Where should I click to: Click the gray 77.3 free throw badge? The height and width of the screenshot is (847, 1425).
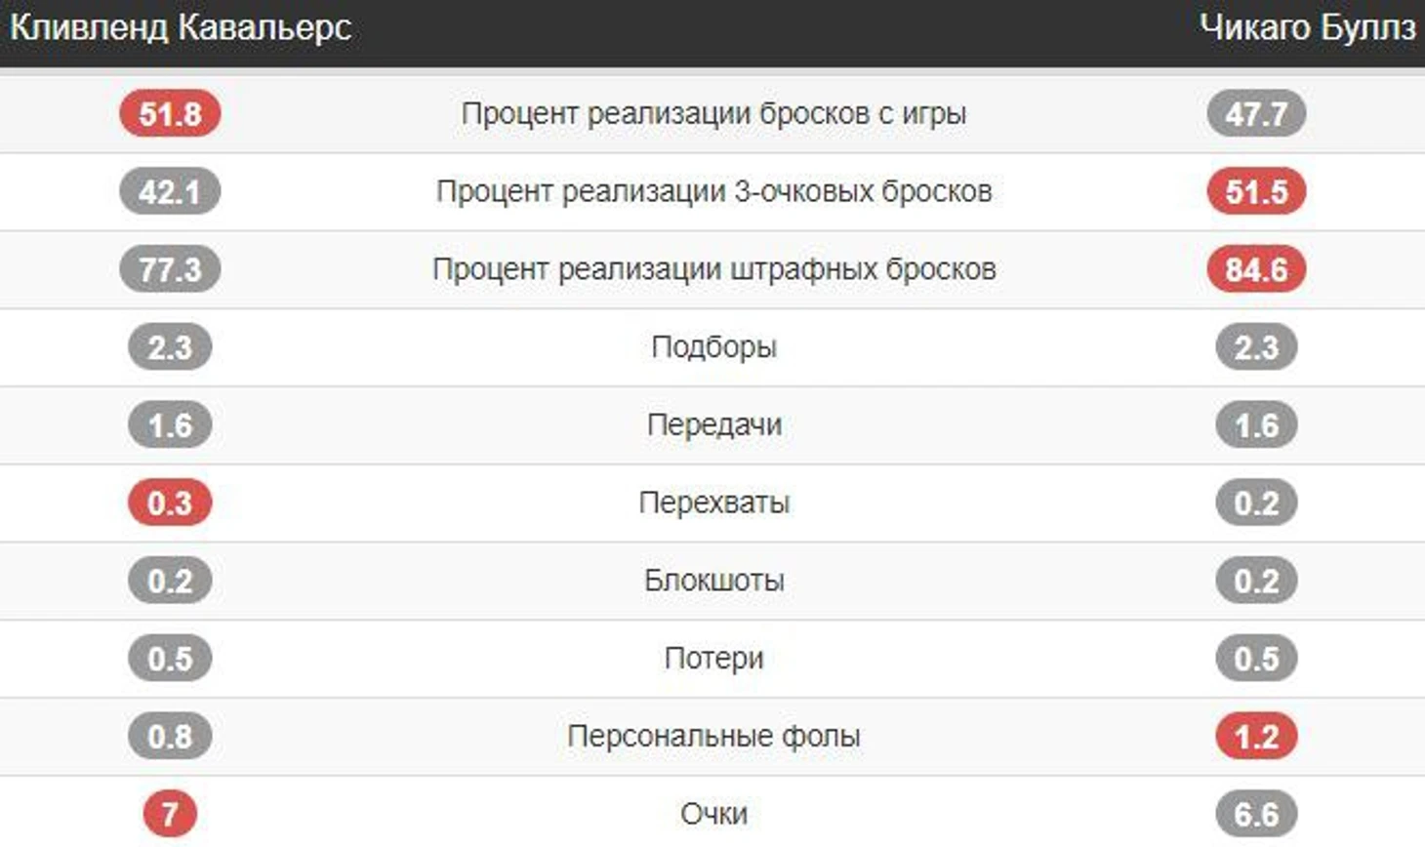[x=170, y=269]
